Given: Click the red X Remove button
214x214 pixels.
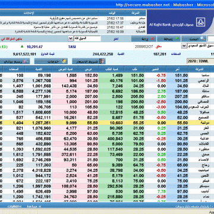Looking at the screenshot, I should 144,39.
